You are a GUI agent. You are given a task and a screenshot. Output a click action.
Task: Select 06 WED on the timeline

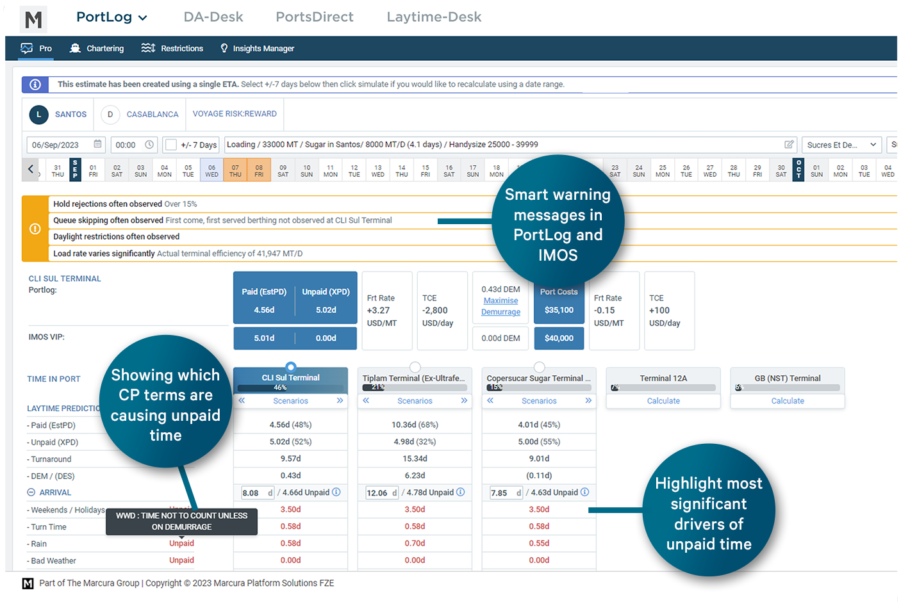[211, 170]
